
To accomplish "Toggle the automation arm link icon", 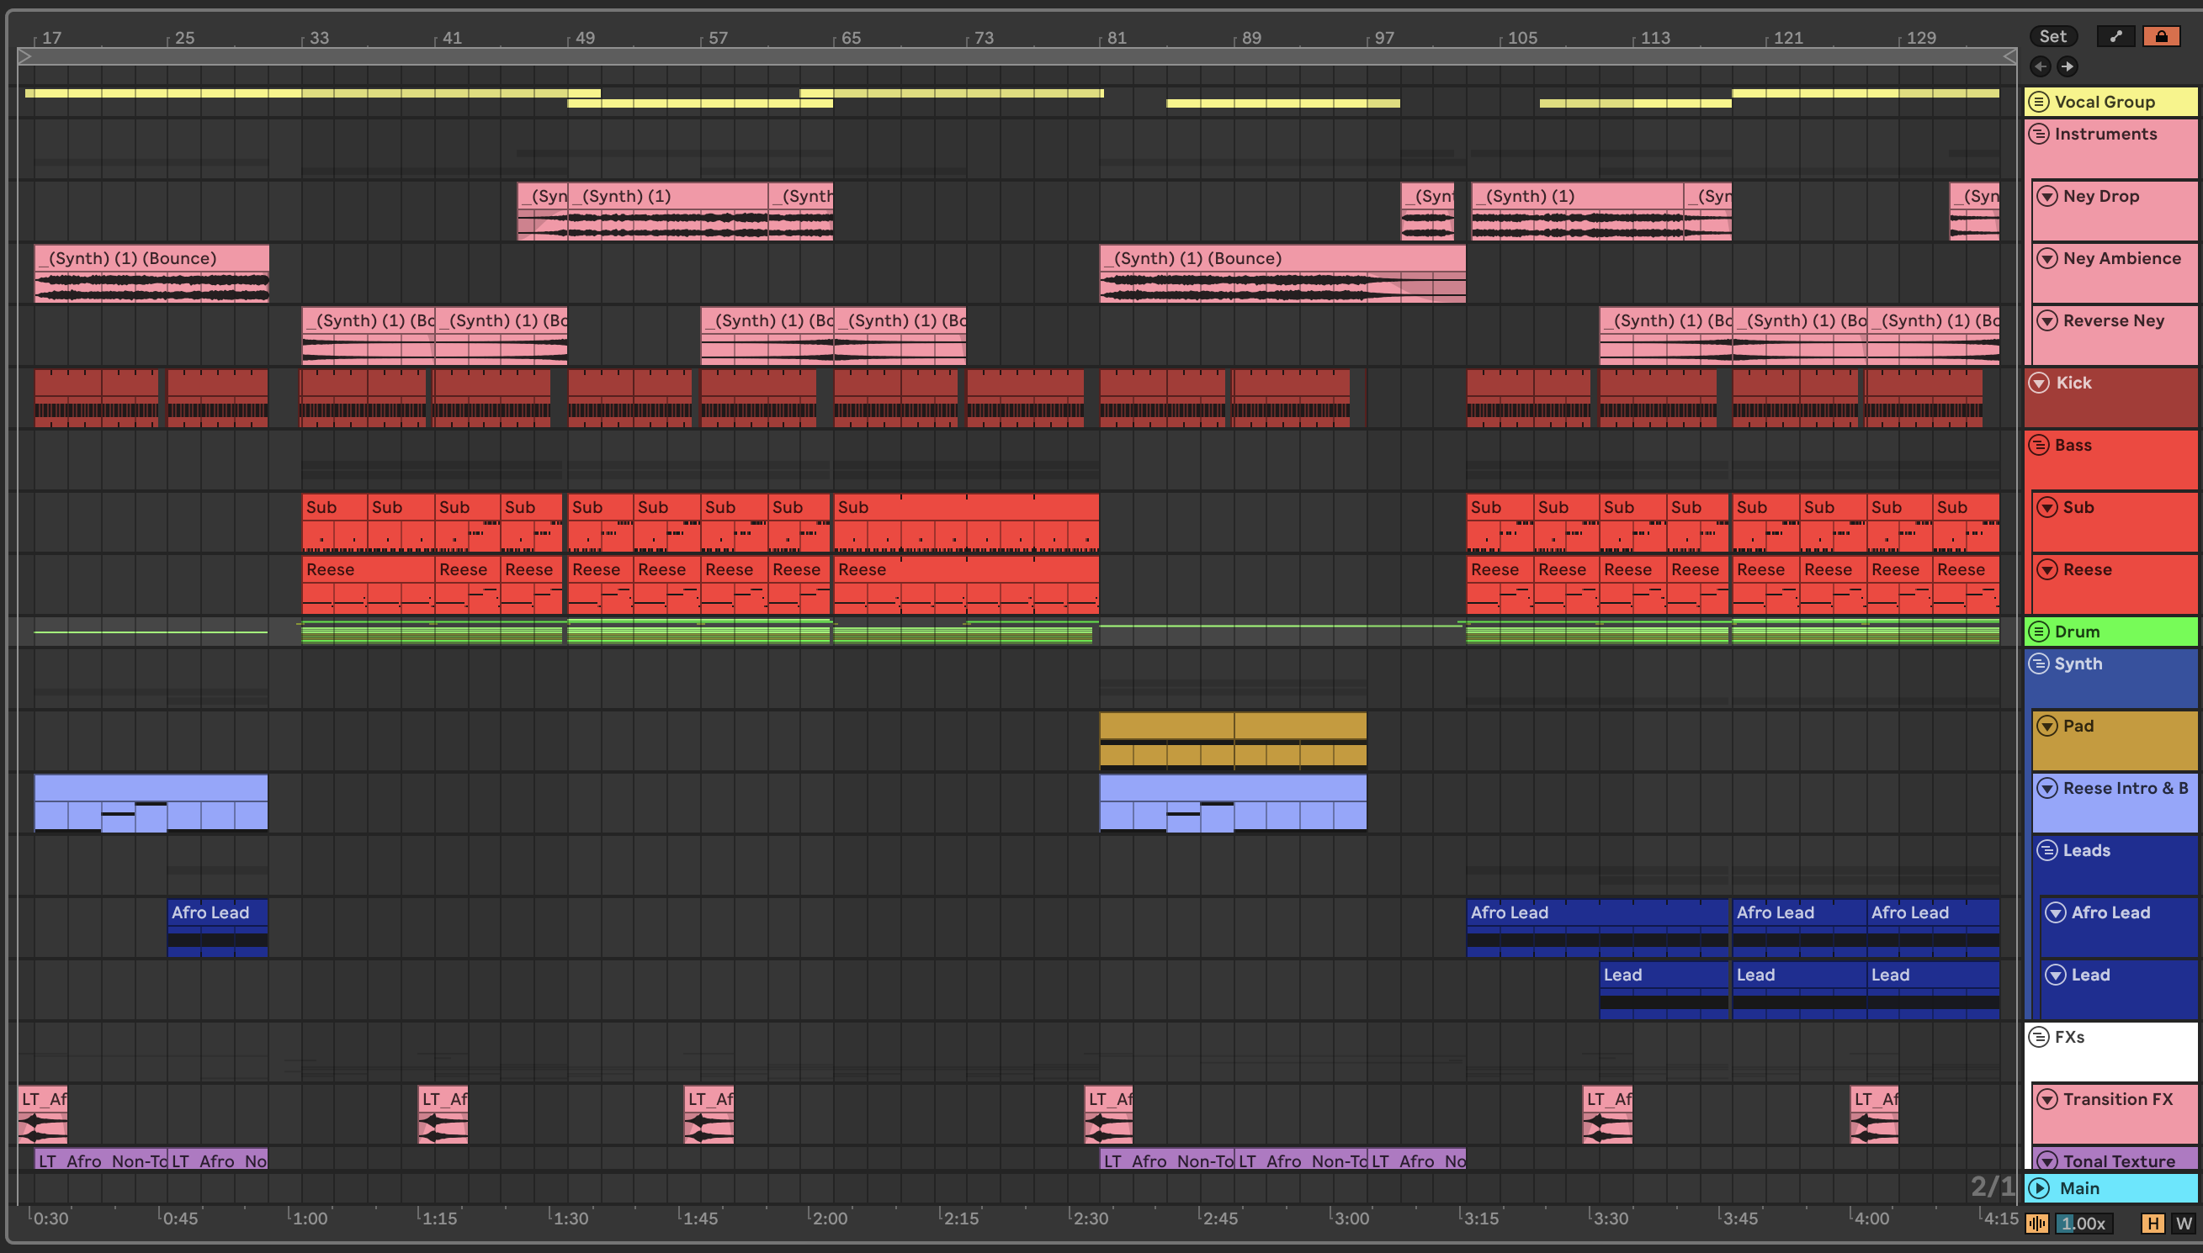I will [2116, 36].
